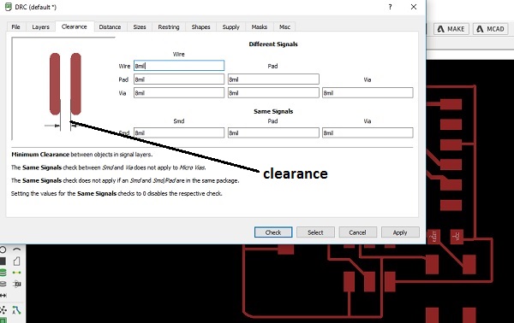
Task: Click the 'Different Signals' heading
Action: click(273, 44)
